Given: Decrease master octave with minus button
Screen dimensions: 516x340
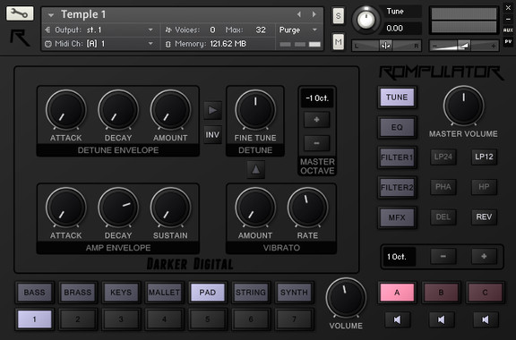Looking at the screenshot, I should point(316,143).
